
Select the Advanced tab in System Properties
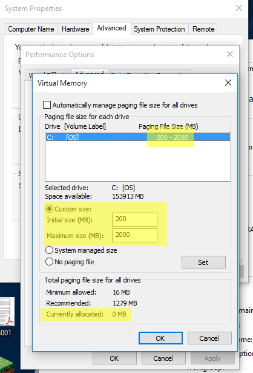click(x=111, y=28)
